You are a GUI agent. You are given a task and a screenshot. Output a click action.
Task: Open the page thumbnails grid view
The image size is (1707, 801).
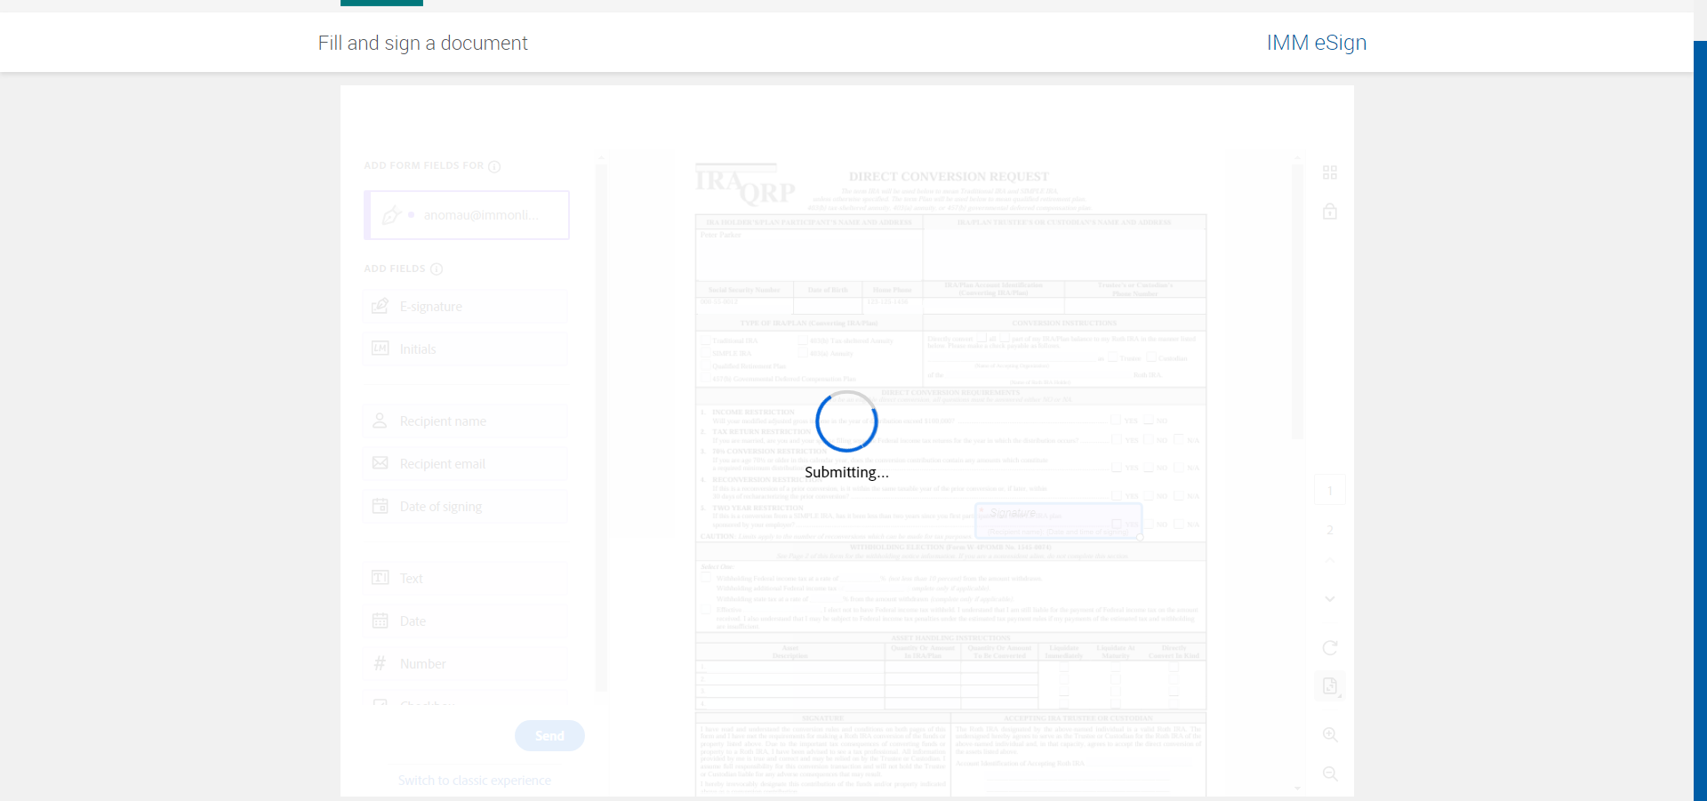click(x=1330, y=172)
